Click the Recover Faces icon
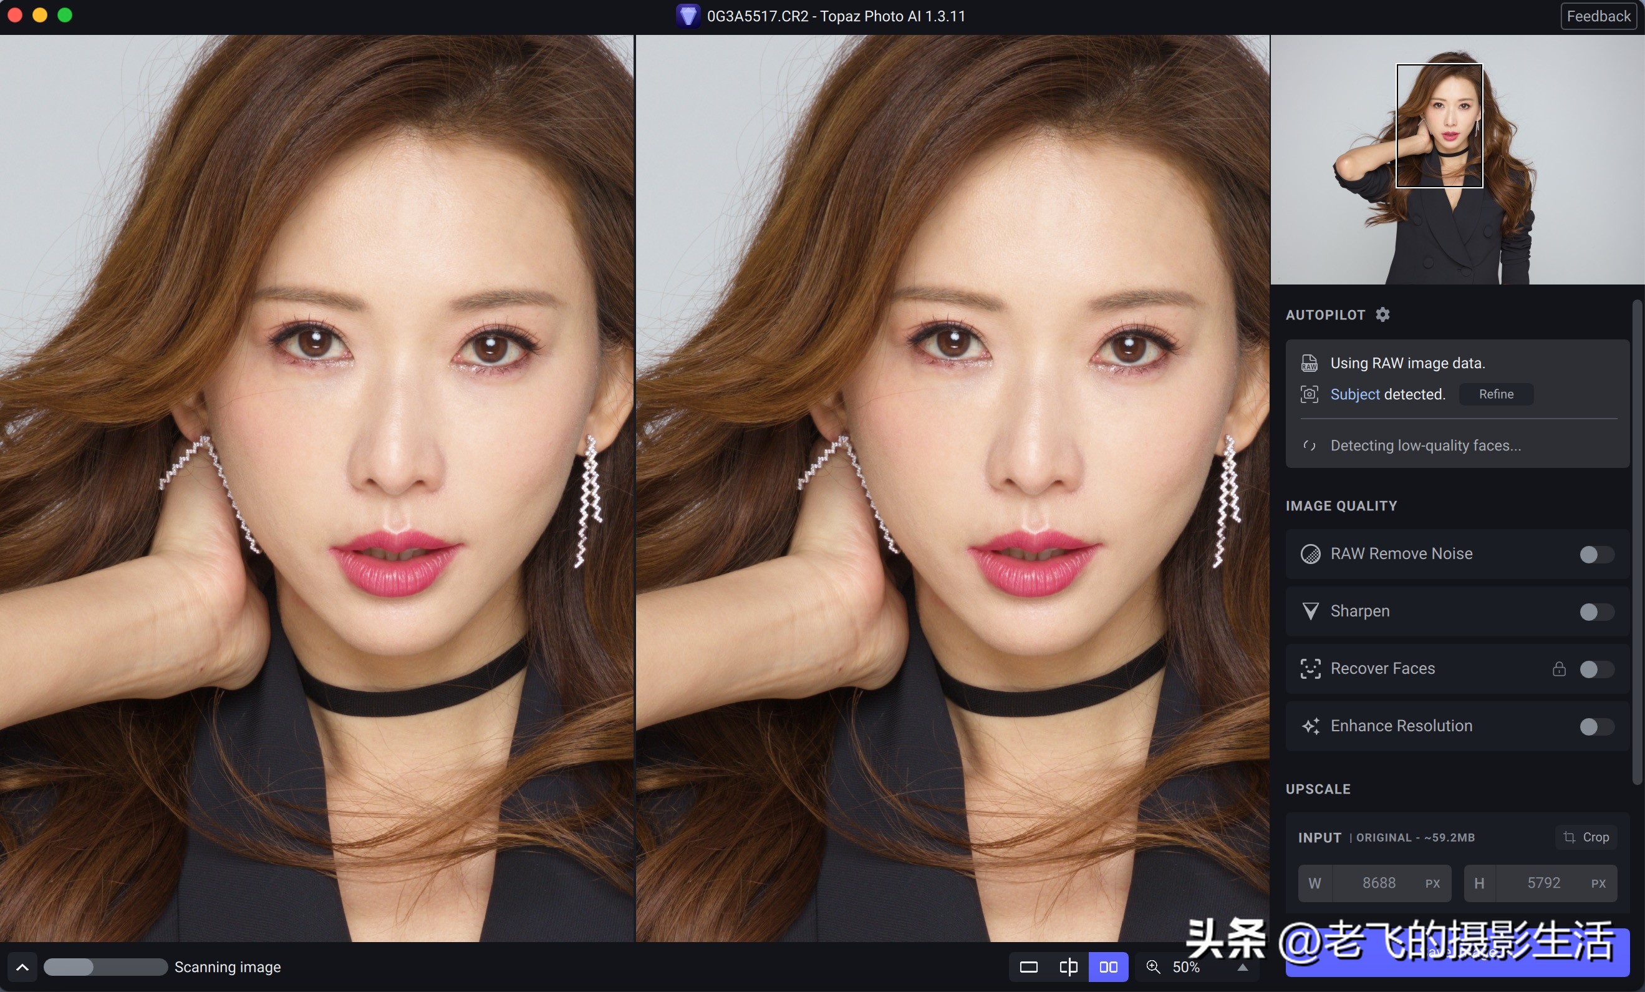1645x992 pixels. pyautogui.click(x=1311, y=669)
